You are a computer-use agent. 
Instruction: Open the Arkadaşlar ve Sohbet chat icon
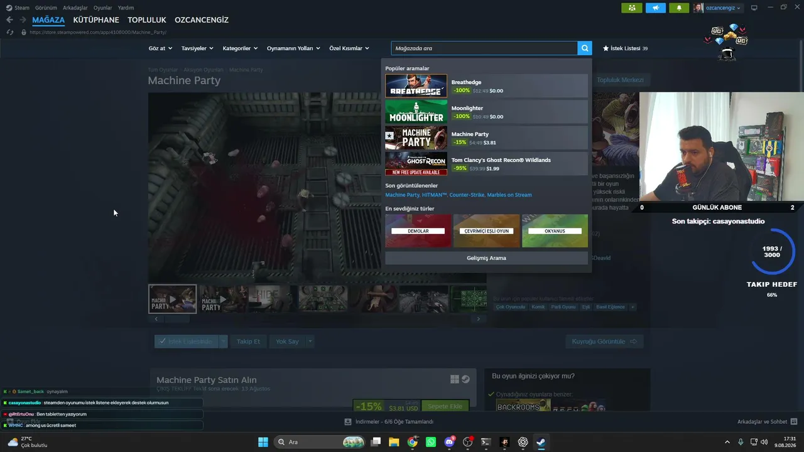click(794, 421)
